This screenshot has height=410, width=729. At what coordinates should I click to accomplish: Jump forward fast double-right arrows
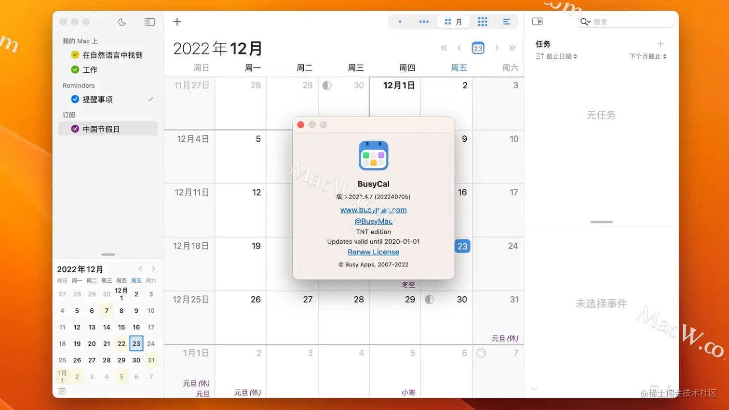[x=512, y=48]
